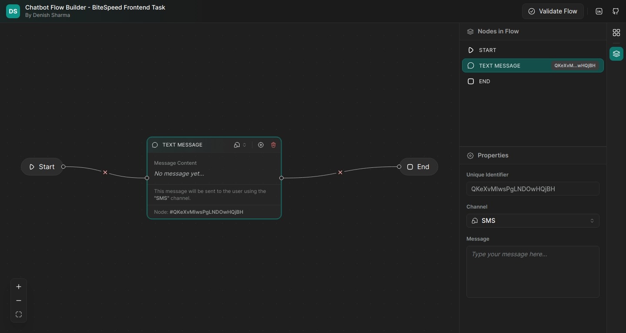Open the text message node settings gear
This screenshot has width=626, height=333.
261,145
